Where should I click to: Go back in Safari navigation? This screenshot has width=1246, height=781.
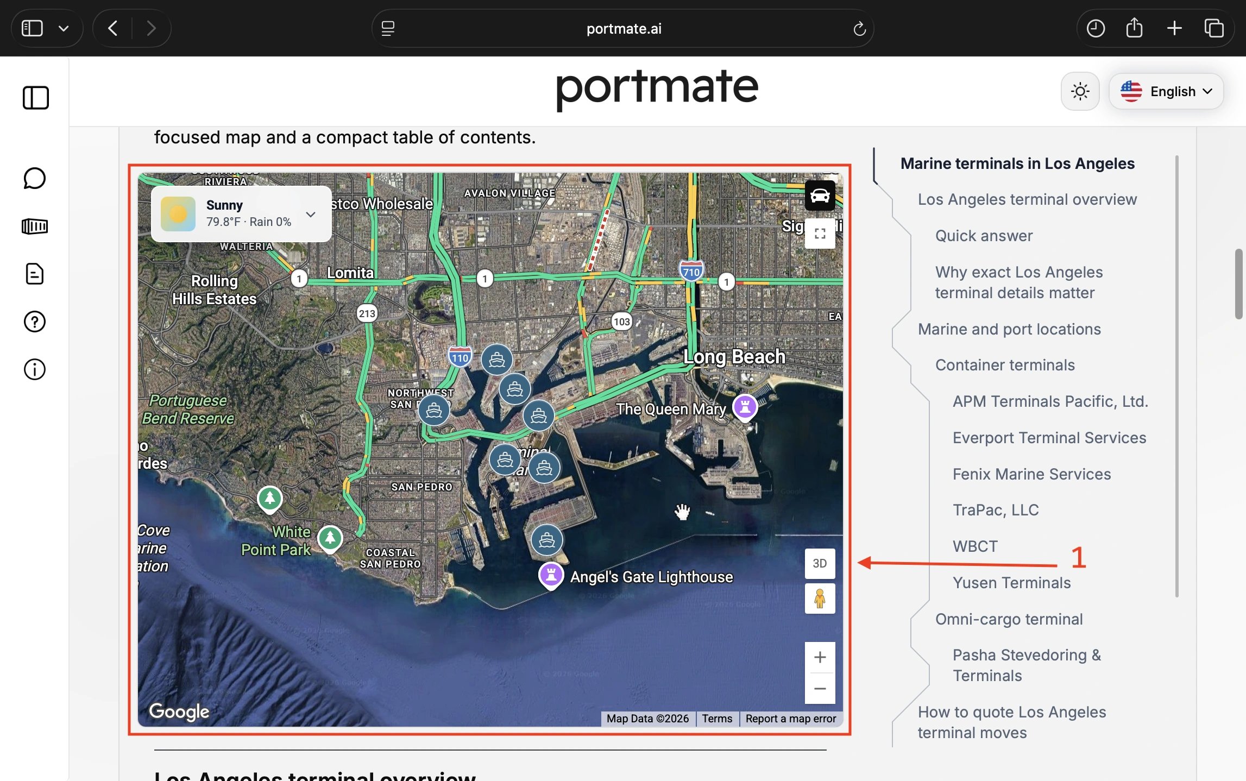tap(112, 28)
